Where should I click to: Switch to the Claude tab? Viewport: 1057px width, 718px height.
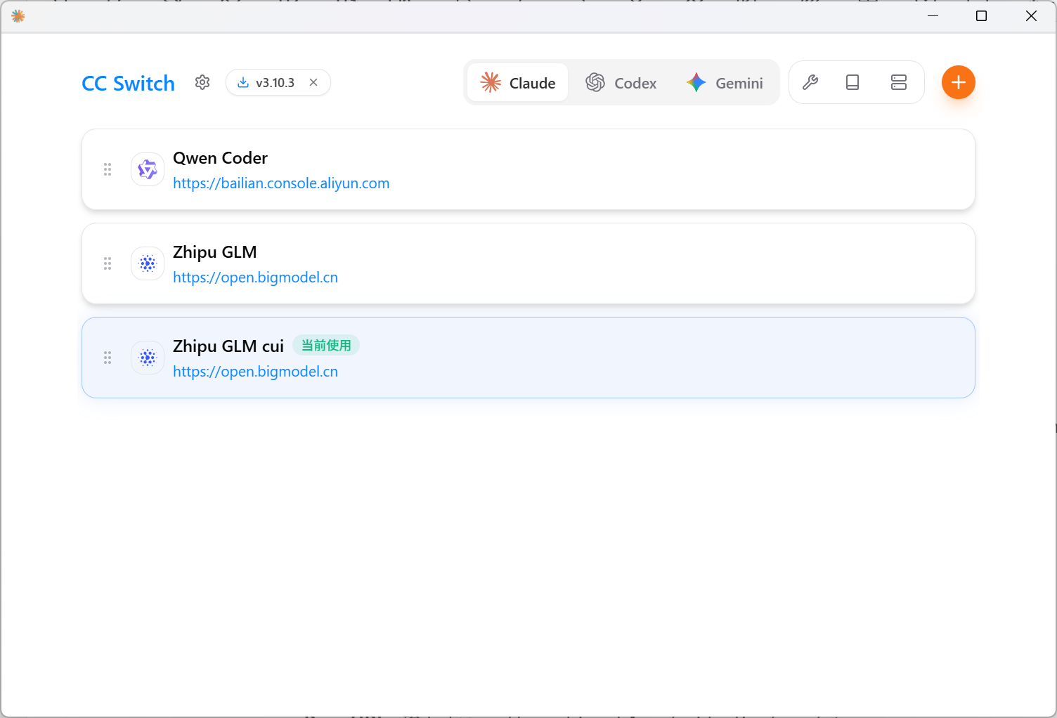pyautogui.click(x=518, y=83)
